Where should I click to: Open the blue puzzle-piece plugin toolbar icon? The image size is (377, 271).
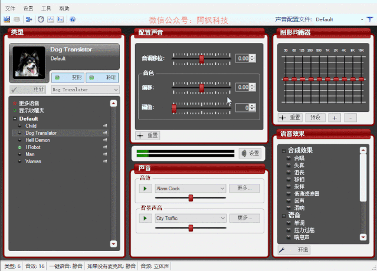pyautogui.click(x=29, y=19)
